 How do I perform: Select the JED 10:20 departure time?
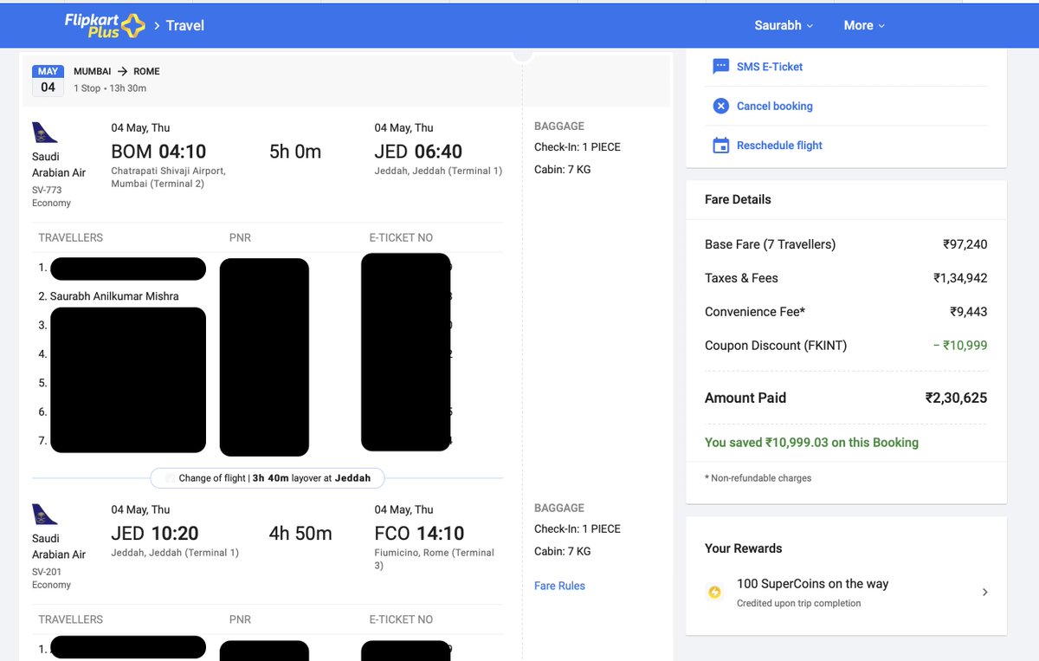tap(155, 534)
